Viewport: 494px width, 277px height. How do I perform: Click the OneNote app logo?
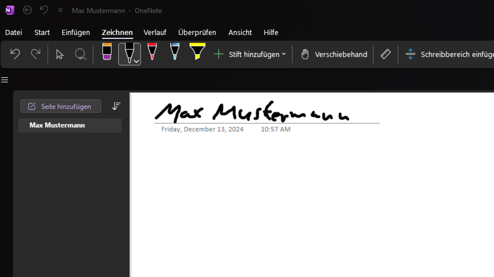coord(9,10)
